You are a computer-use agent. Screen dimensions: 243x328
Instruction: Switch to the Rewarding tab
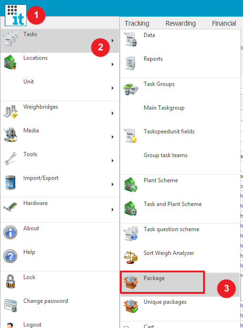click(x=181, y=23)
